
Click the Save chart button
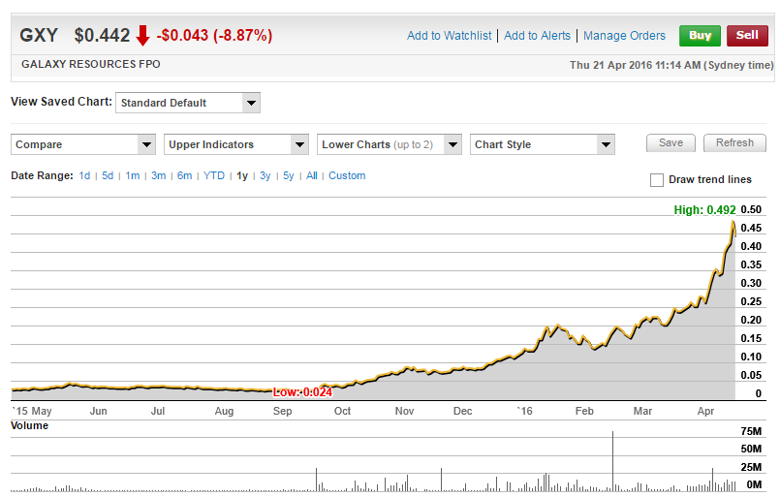point(671,143)
